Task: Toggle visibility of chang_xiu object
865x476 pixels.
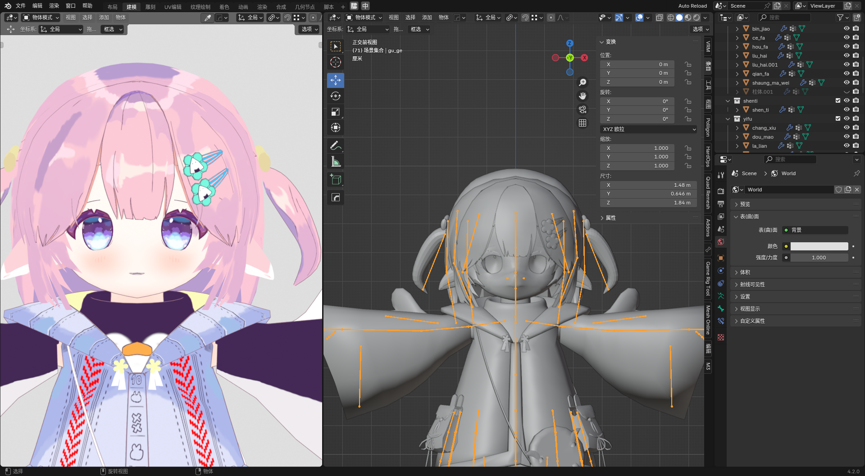Action: [x=847, y=127]
